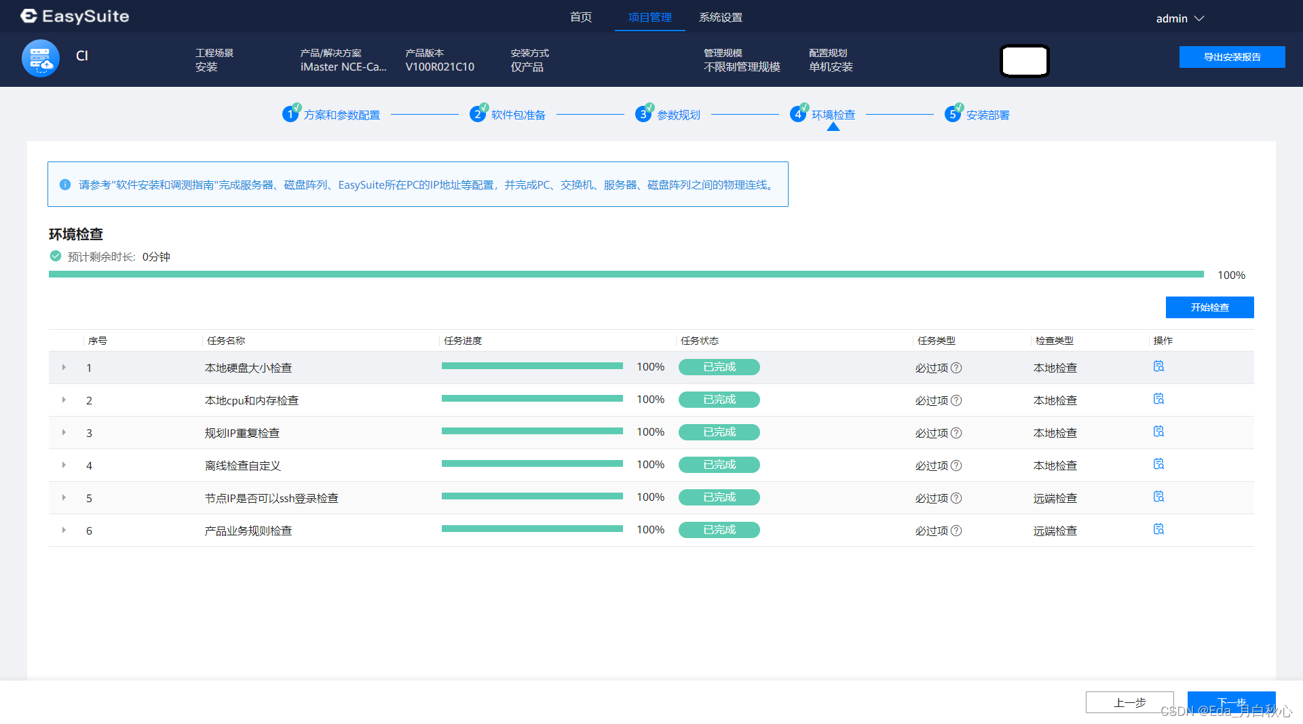Go to the 首页 tab
The image size is (1303, 724).
pos(581,17)
